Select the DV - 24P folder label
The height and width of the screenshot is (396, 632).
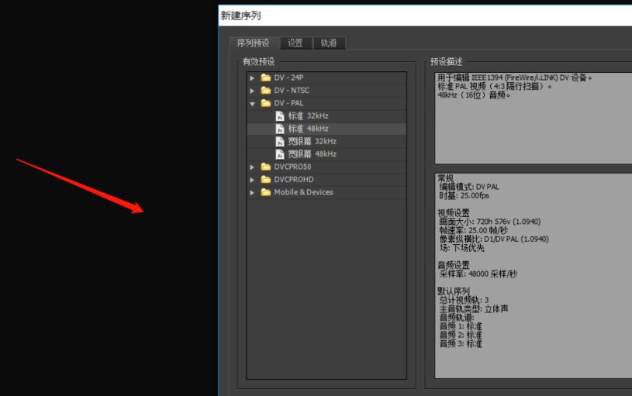(x=288, y=77)
